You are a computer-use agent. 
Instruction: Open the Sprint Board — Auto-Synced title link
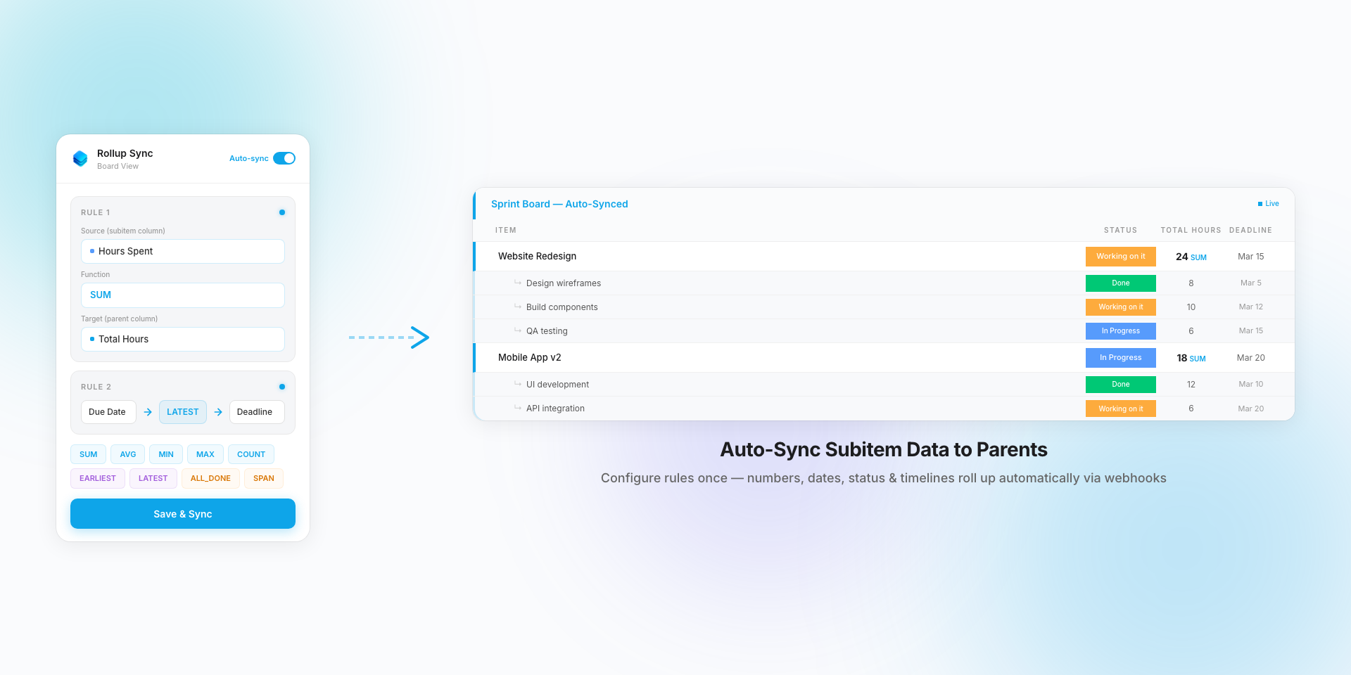click(x=559, y=204)
